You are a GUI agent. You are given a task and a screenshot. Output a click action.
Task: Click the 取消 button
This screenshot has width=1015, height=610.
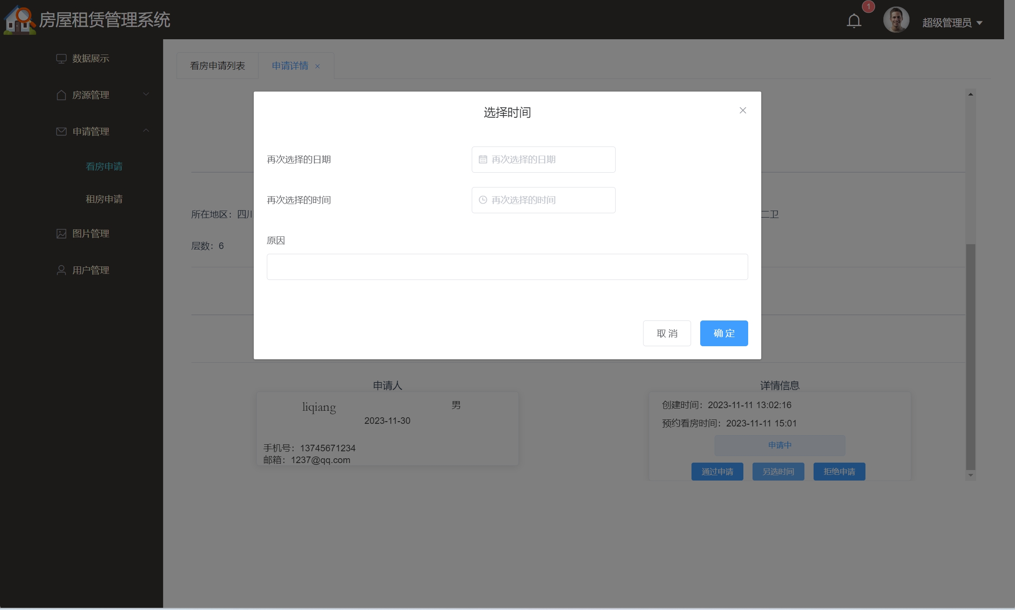(667, 334)
